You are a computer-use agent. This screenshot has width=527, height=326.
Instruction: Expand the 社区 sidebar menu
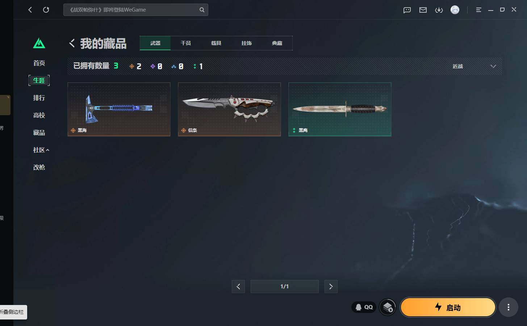(41, 150)
